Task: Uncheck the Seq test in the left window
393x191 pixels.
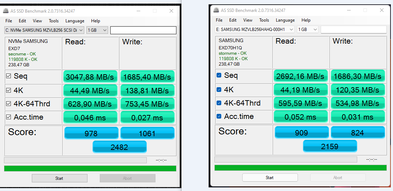Action: point(9,76)
